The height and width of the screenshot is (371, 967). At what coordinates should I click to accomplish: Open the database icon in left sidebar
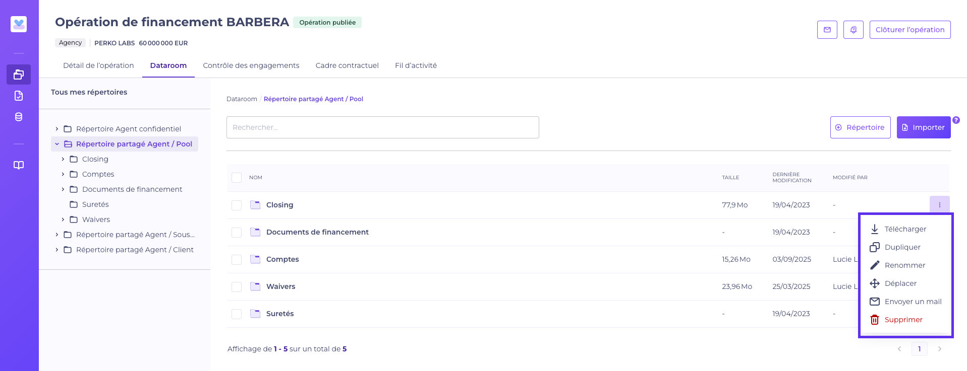tap(19, 117)
